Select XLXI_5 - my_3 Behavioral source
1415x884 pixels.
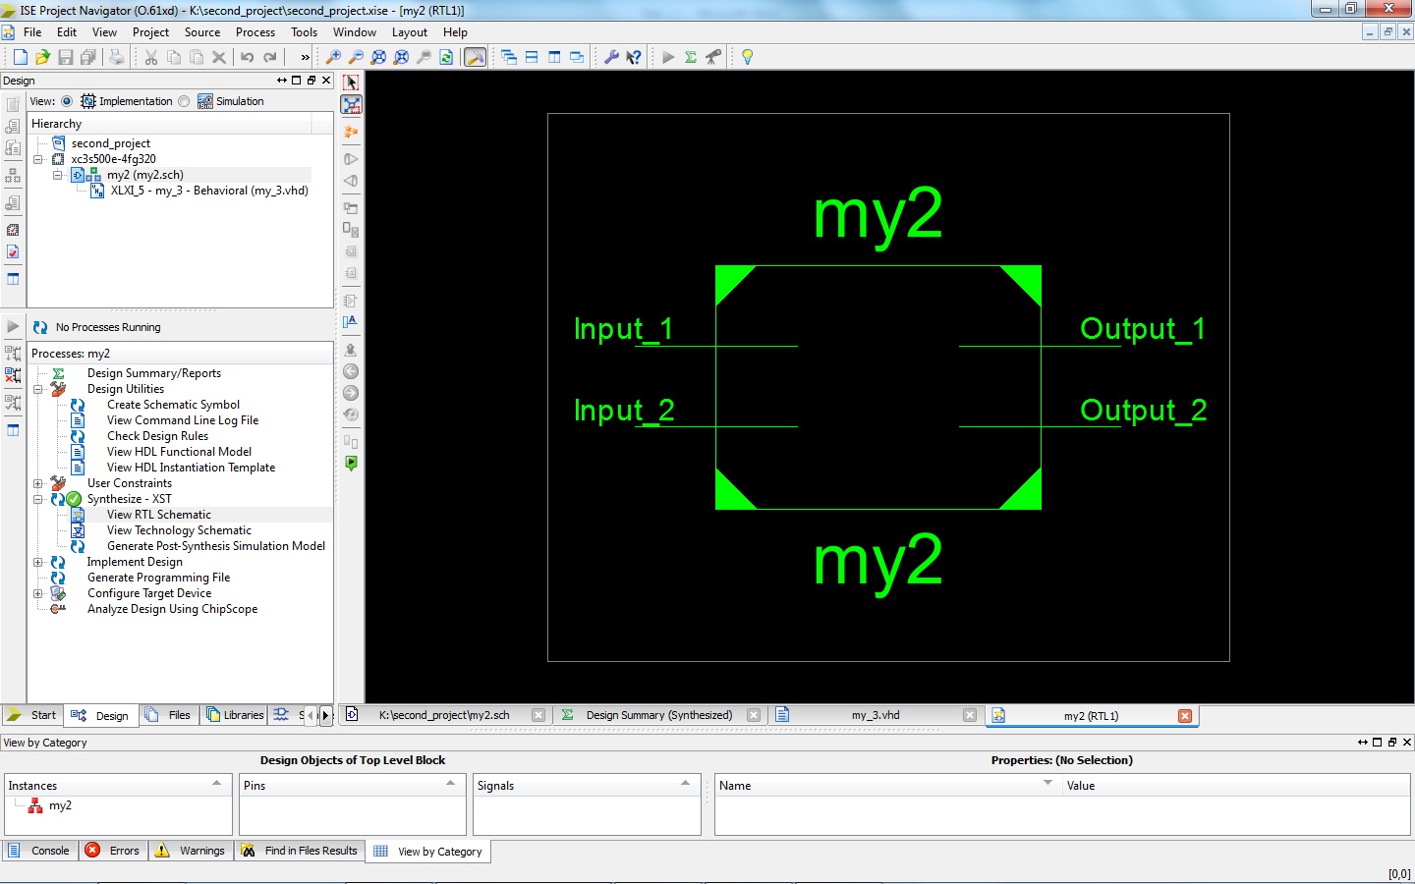coord(209,191)
